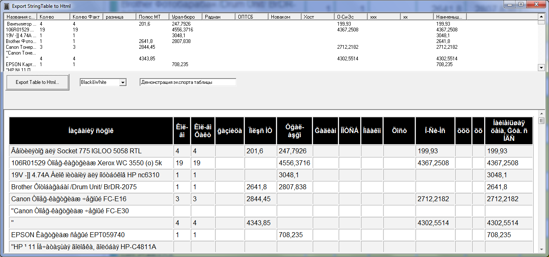Click preview value 4302,5514 in last column
549x257 pixels.
(x=503, y=223)
